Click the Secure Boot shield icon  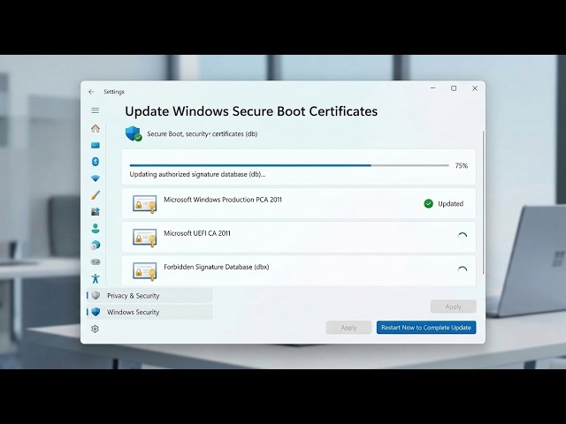134,133
